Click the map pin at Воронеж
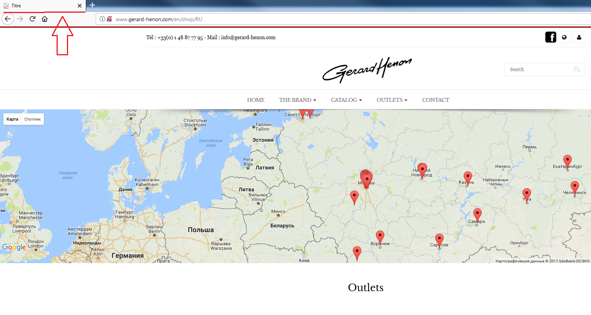 [380, 237]
